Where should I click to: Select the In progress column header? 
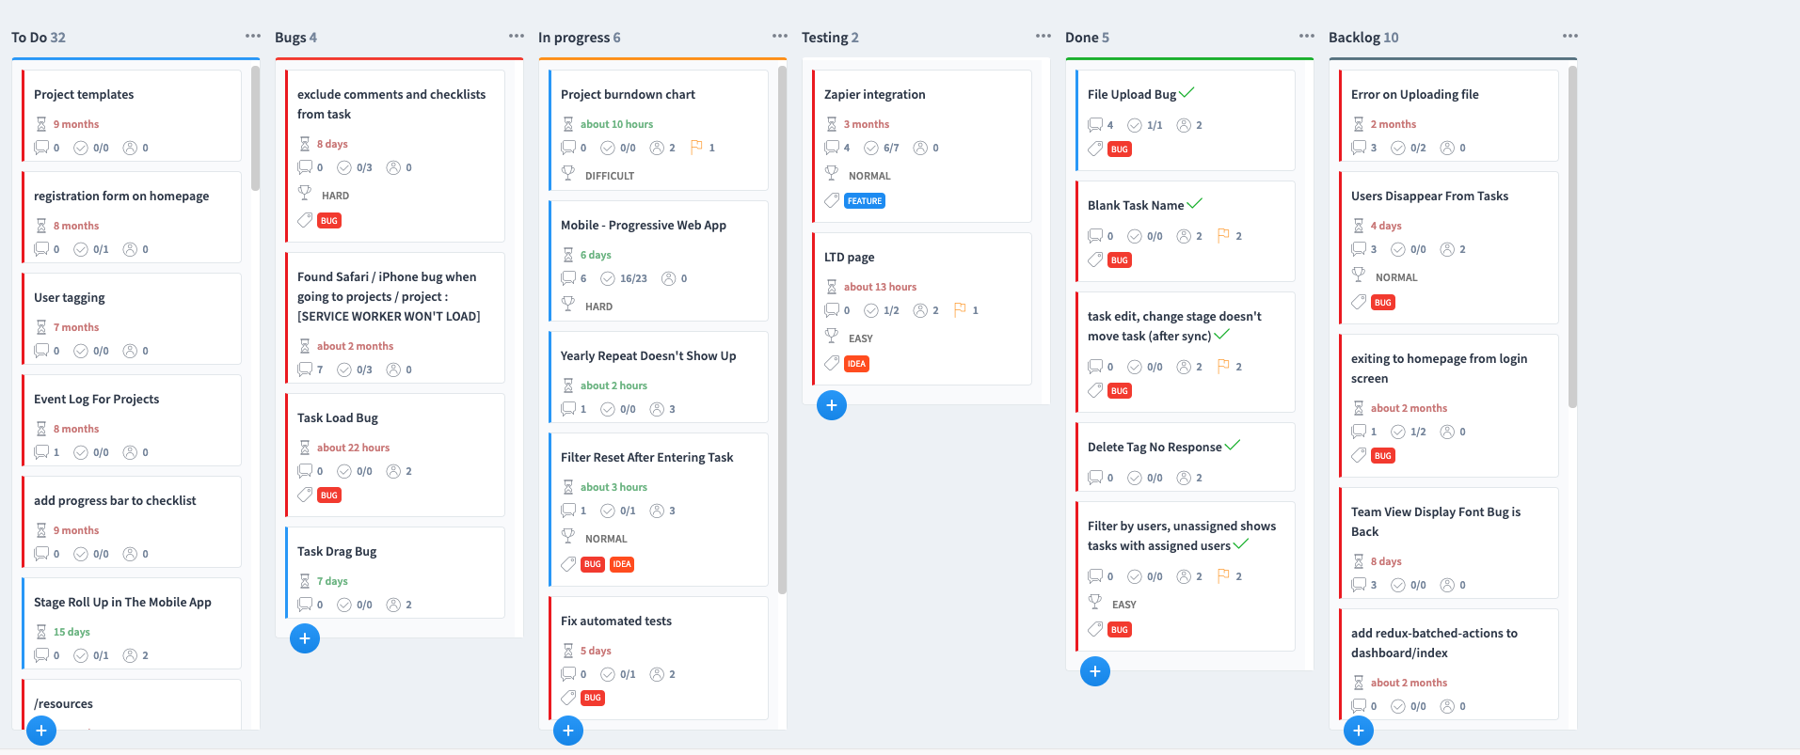pyautogui.click(x=579, y=38)
